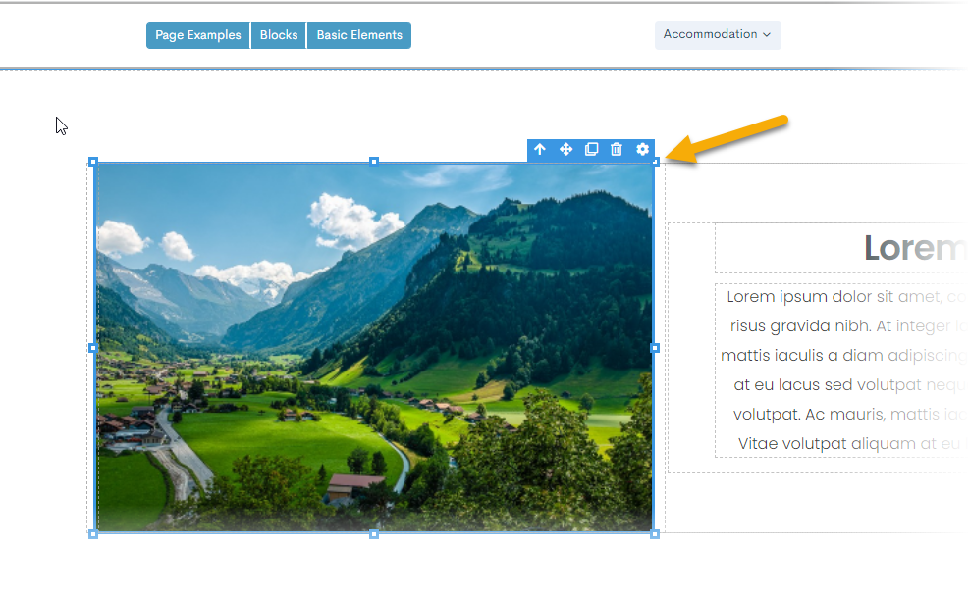Click the top-left resize handle of the image
Screen dimensions: 969x593
point(93,162)
